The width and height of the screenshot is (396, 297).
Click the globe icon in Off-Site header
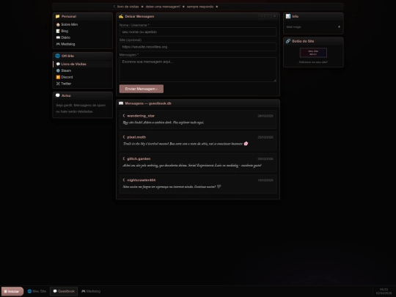point(58,56)
